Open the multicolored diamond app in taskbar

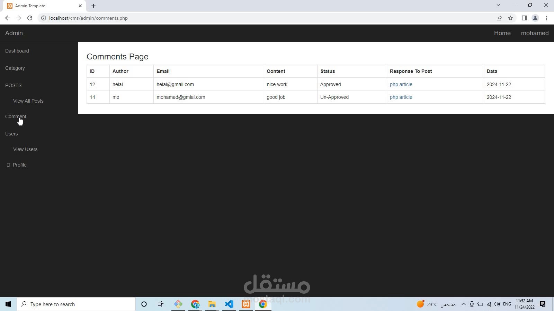tap(178, 304)
